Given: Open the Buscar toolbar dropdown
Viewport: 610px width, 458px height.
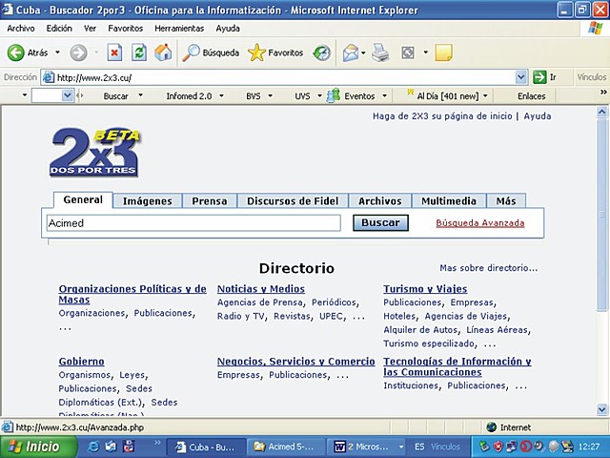Looking at the screenshot, I should coord(140,95).
